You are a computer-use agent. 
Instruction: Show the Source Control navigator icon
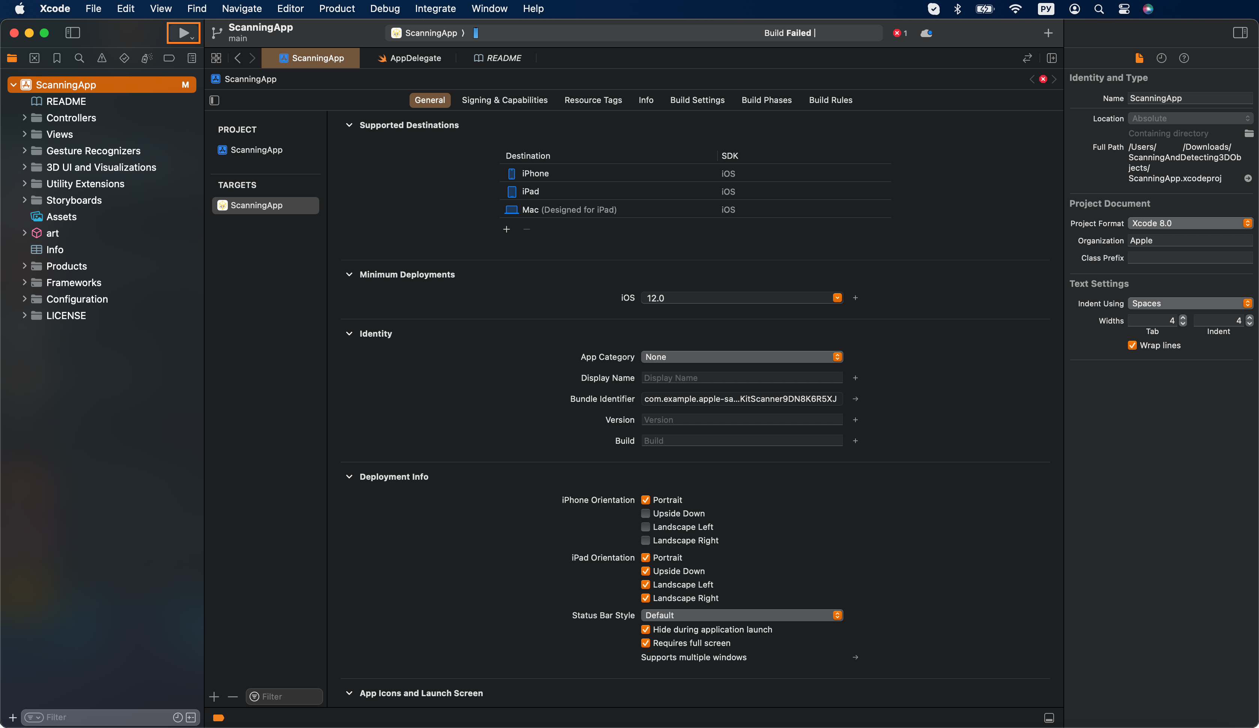pyautogui.click(x=34, y=58)
